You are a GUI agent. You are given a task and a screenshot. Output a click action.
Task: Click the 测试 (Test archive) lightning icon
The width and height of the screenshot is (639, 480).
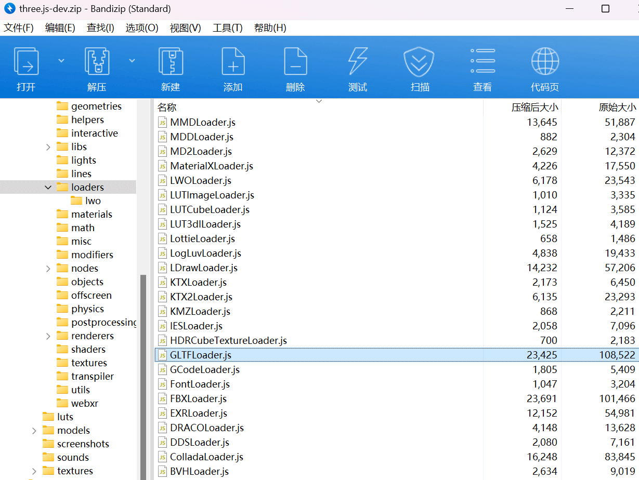[x=358, y=61]
